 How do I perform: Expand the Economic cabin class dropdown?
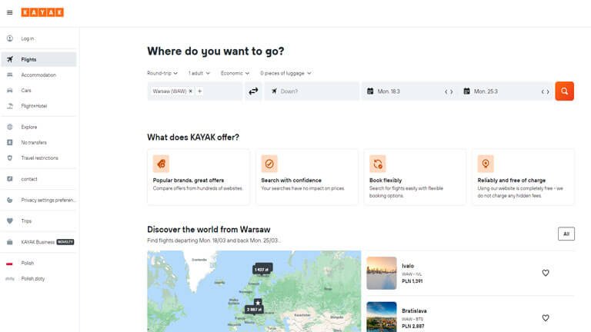coord(235,73)
